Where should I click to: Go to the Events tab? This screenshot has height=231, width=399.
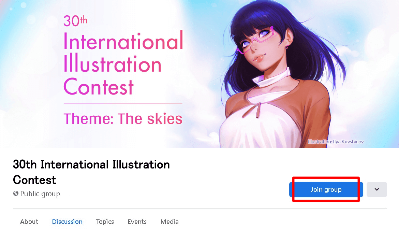coord(137,221)
